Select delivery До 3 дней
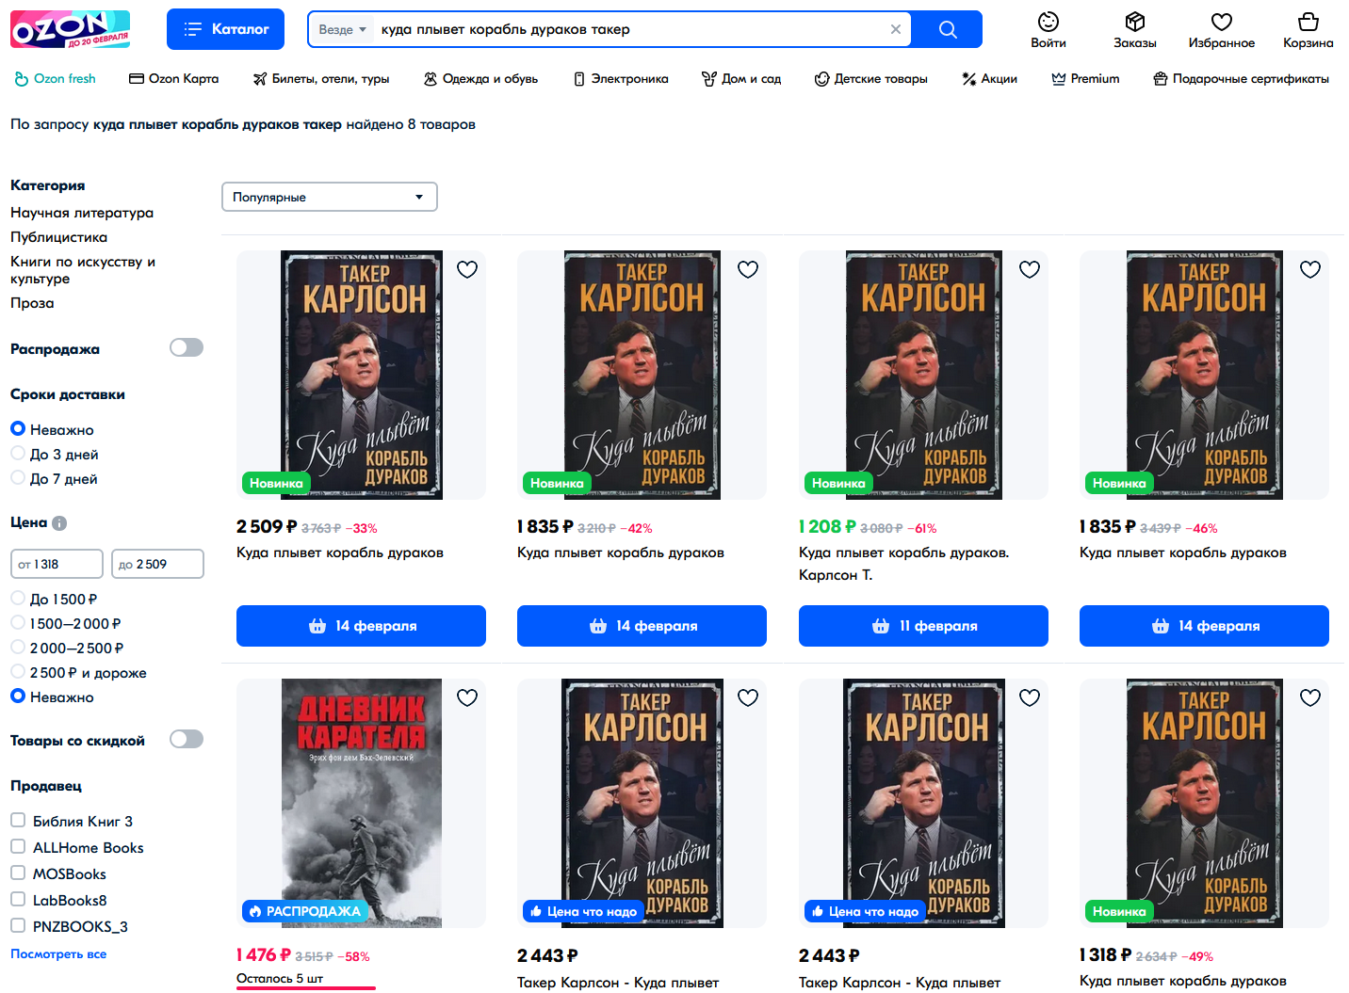The height and width of the screenshot is (993, 1349). tap(55, 454)
